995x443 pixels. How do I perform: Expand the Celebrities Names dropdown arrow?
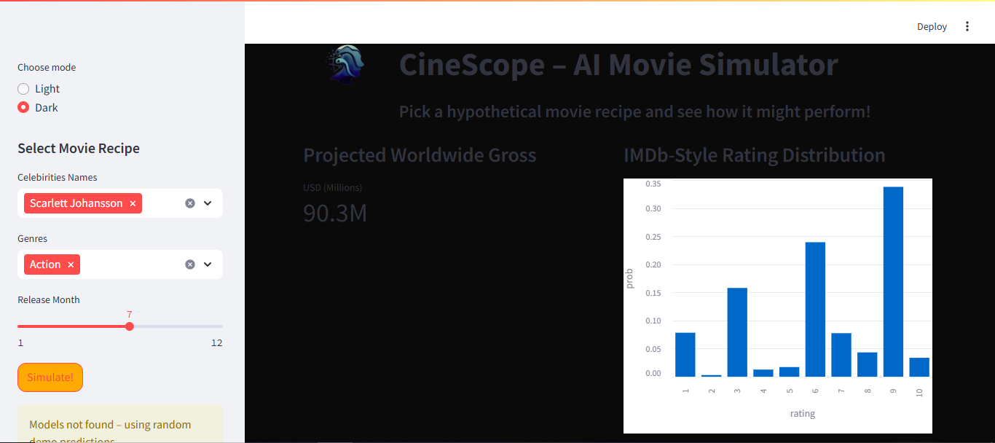(208, 203)
